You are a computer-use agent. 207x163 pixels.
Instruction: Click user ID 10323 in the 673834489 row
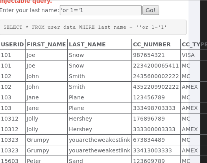(9, 140)
